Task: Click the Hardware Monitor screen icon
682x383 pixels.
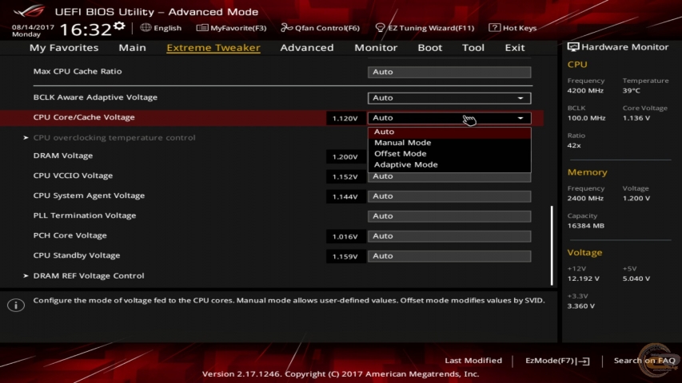Action: coord(572,47)
